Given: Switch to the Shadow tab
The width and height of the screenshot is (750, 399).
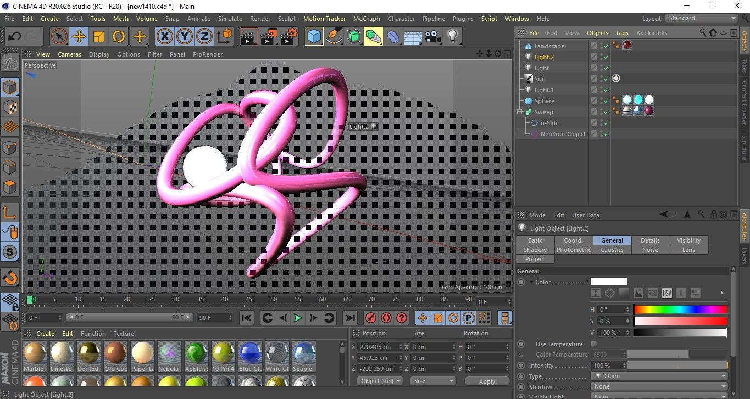Looking at the screenshot, I should (x=535, y=250).
